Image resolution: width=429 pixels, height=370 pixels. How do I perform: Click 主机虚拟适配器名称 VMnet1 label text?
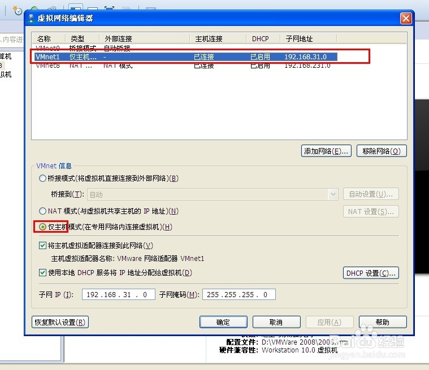128,258
